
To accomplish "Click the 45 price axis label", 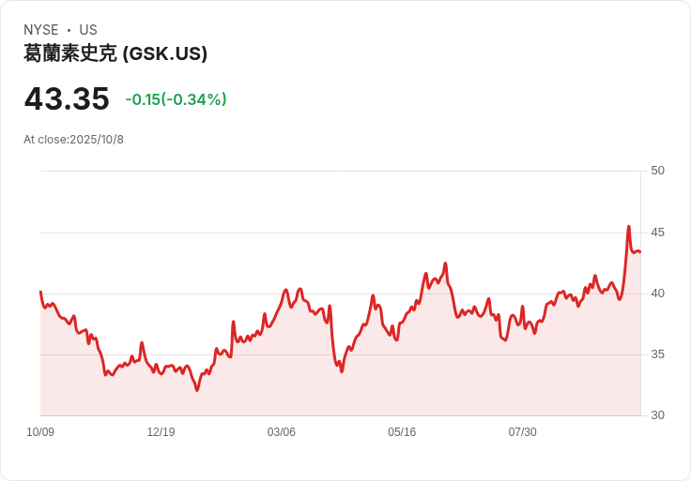I will coord(657,232).
